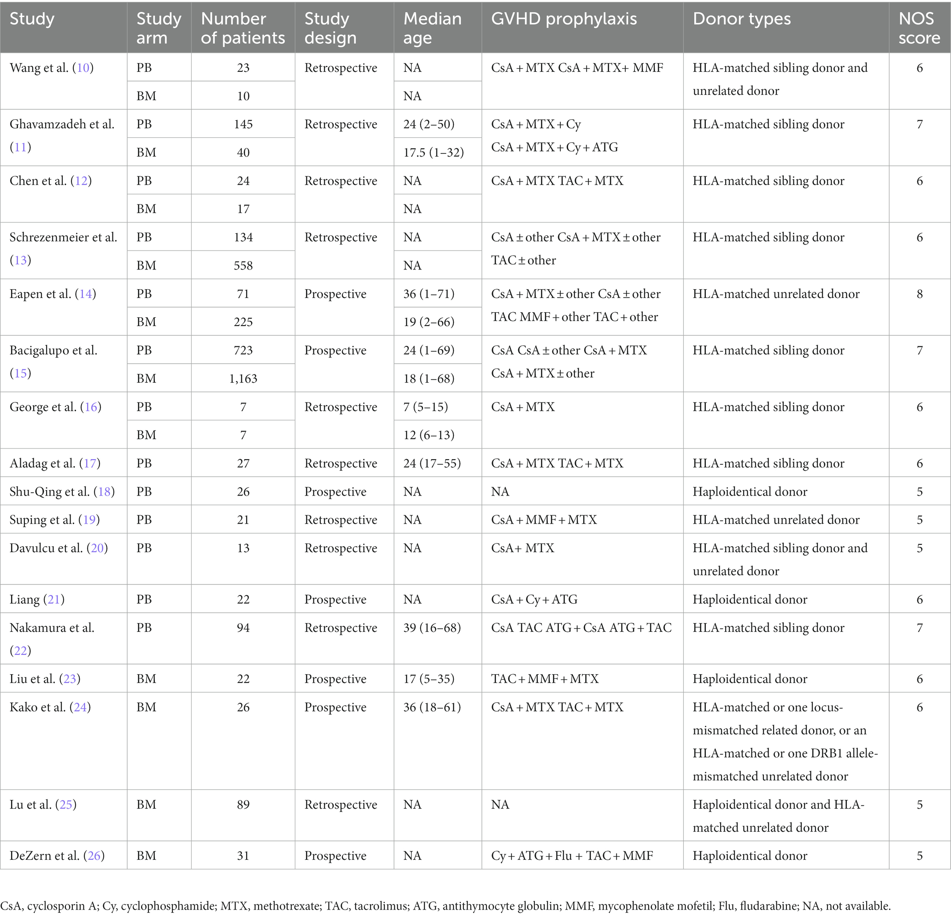Select patient count cell '723'
The image size is (951, 916).
243,350
